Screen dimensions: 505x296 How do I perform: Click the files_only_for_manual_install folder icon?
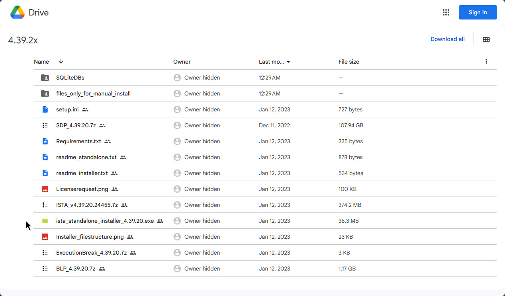45,93
